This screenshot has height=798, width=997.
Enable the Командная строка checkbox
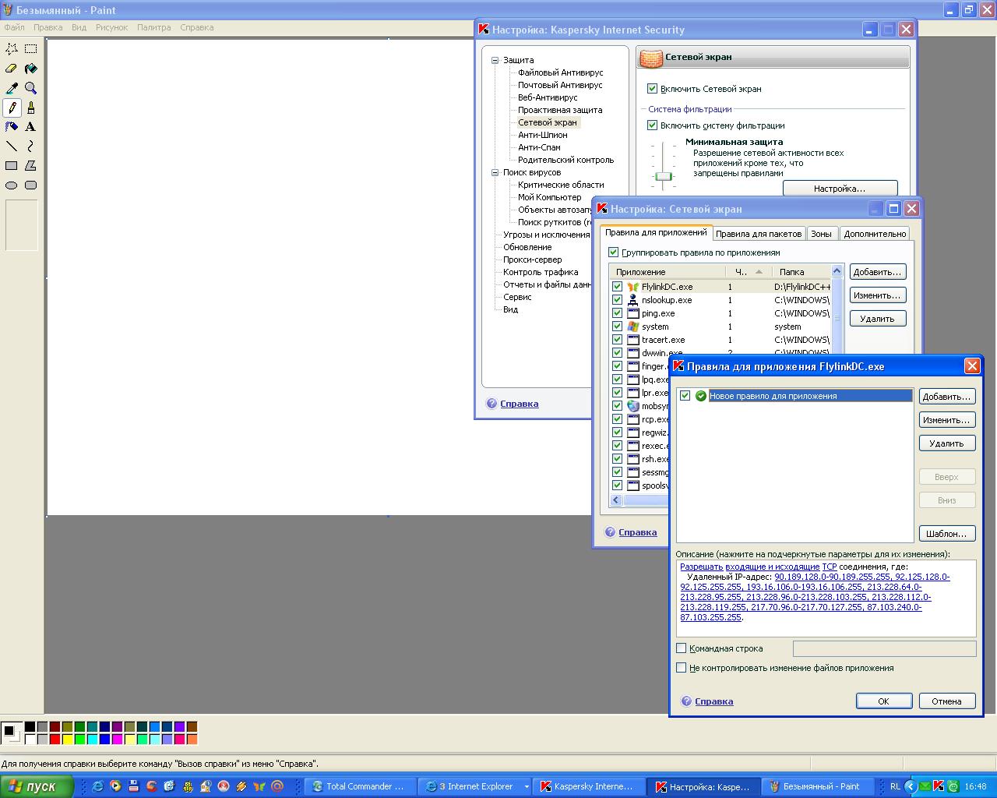[682, 648]
